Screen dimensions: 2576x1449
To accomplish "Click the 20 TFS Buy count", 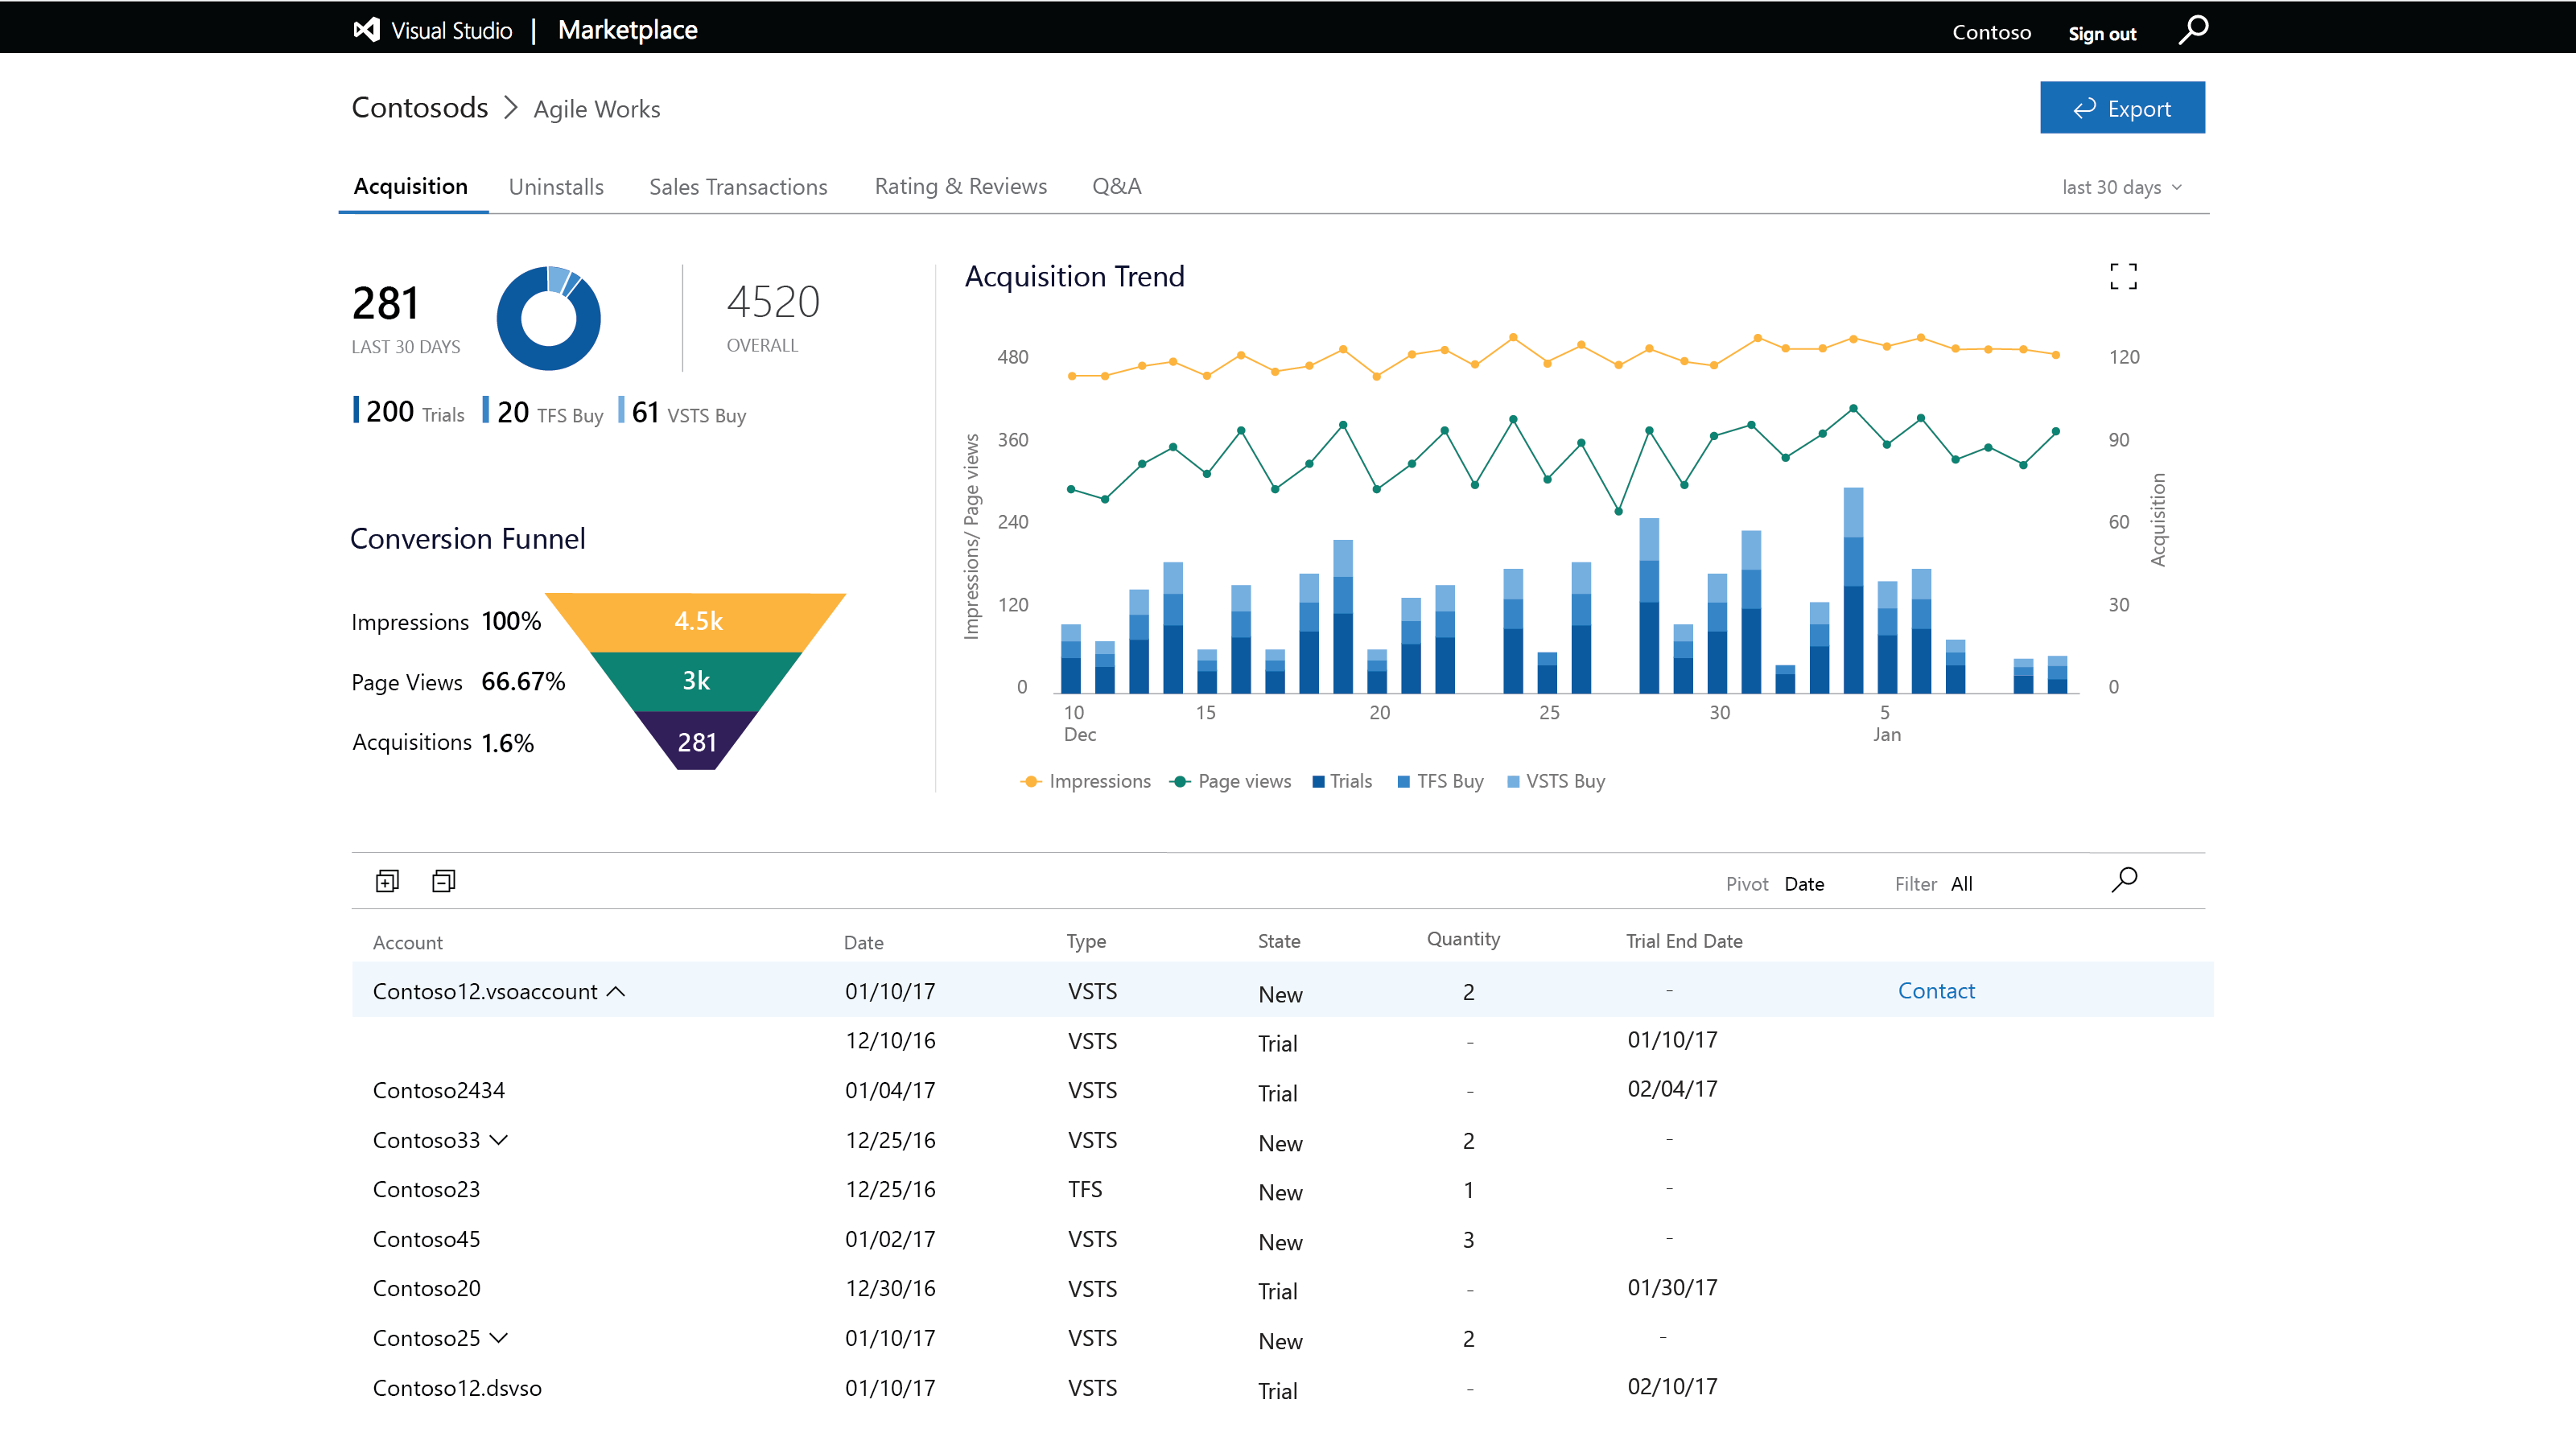I will point(543,412).
